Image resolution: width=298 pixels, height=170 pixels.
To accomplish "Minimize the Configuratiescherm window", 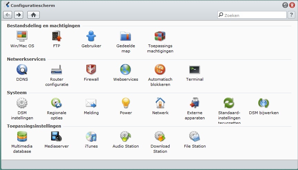I will coord(285,5).
